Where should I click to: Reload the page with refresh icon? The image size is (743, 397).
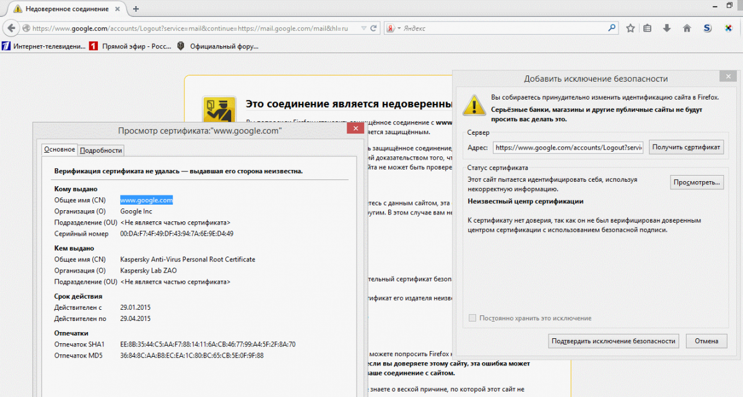373,28
